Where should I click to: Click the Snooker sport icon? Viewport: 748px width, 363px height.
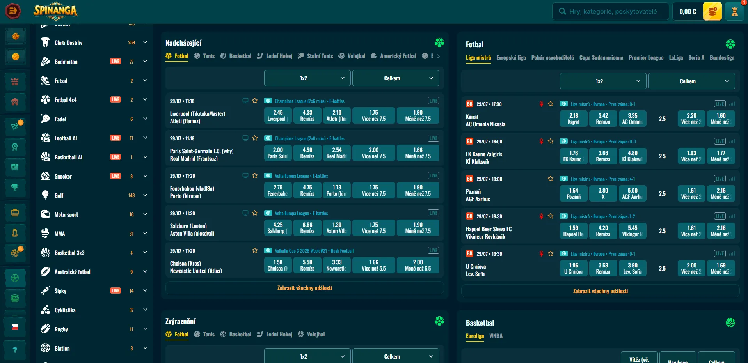[x=45, y=176]
